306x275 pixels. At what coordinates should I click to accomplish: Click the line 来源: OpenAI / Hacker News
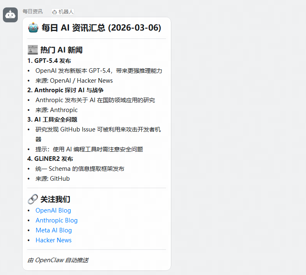tap(74, 81)
